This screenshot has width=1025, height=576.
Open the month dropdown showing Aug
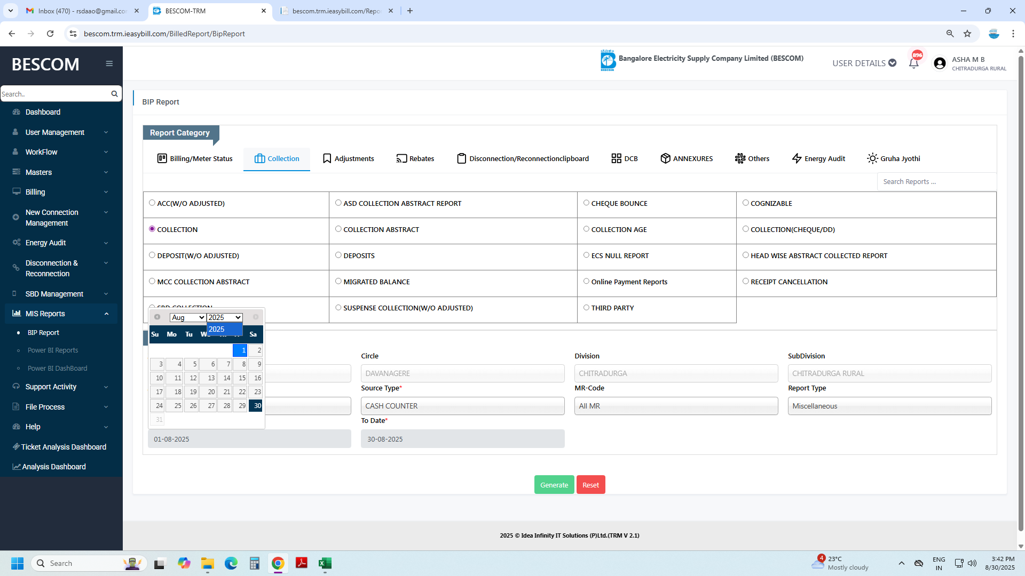pyautogui.click(x=187, y=317)
